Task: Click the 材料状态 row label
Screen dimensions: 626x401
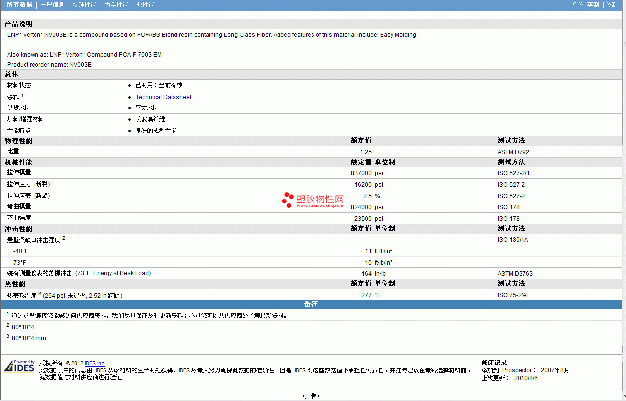Action: (19, 85)
